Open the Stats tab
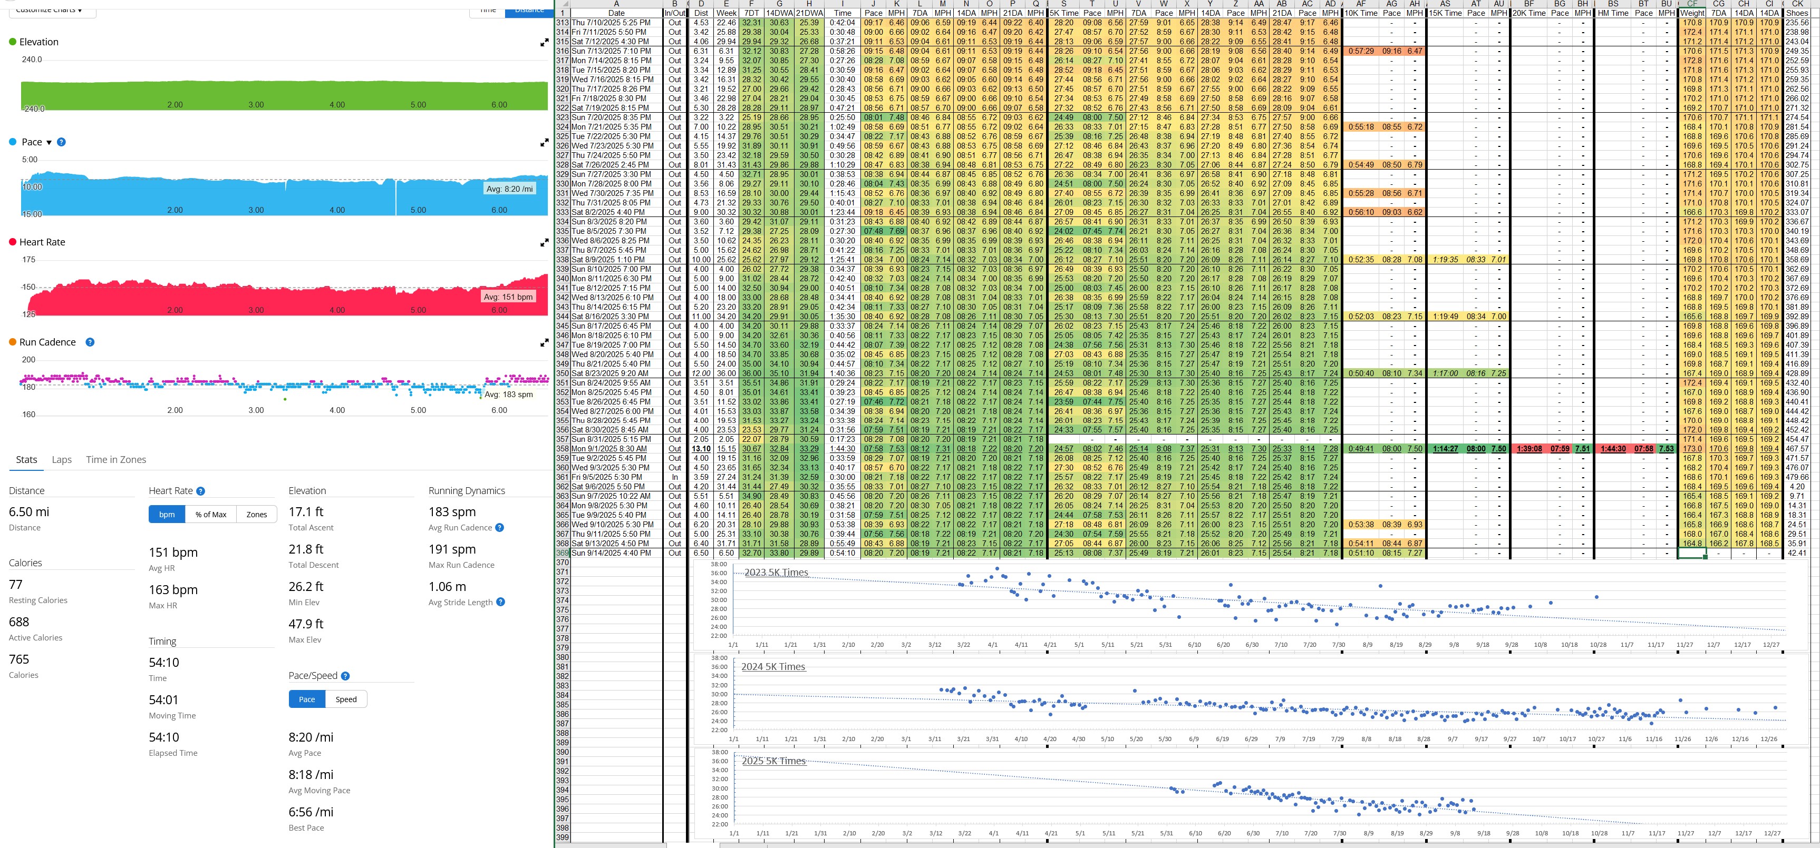Image resolution: width=1820 pixels, height=848 pixels. (27, 460)
